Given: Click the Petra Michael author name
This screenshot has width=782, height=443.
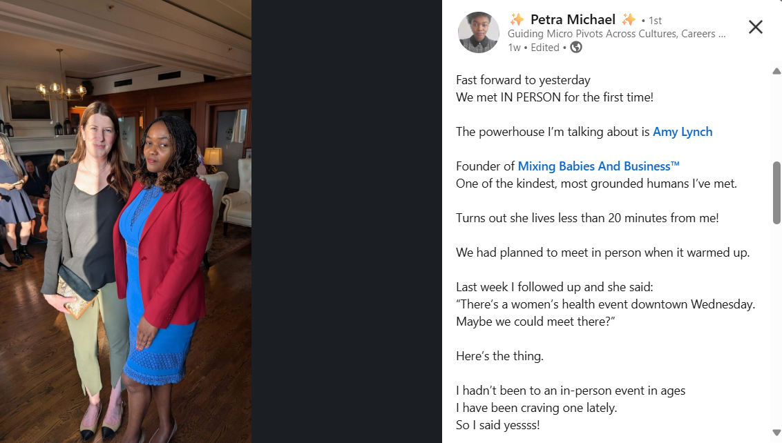Looking at the screenshot, I should point(573,19).
